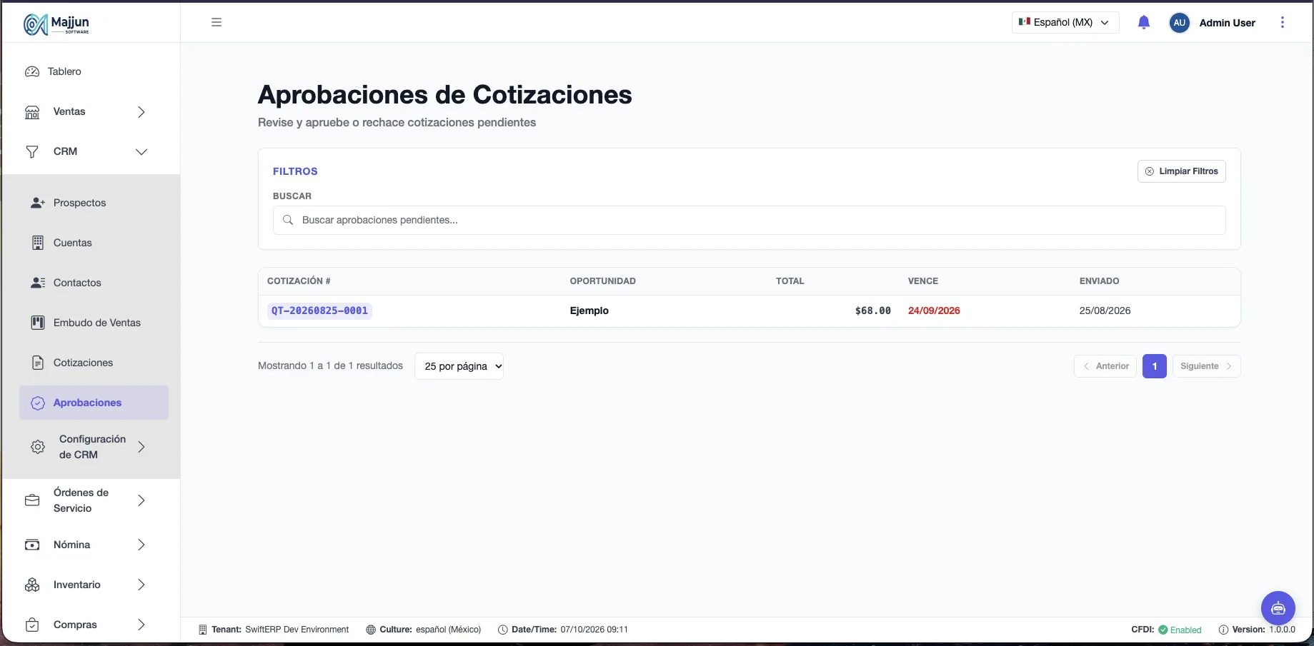The height and width of the screenshot is (646, 1314).
Task: Click the Cuentas building icon
Action: 38,243
